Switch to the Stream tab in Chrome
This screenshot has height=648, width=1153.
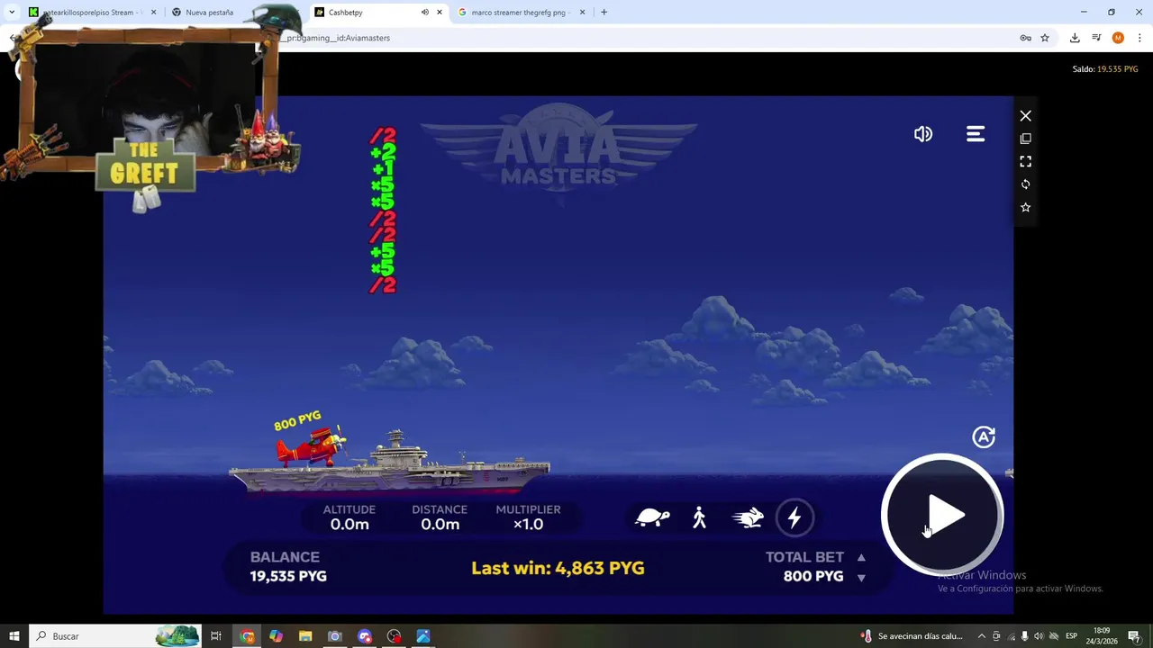tap(94, 13)
